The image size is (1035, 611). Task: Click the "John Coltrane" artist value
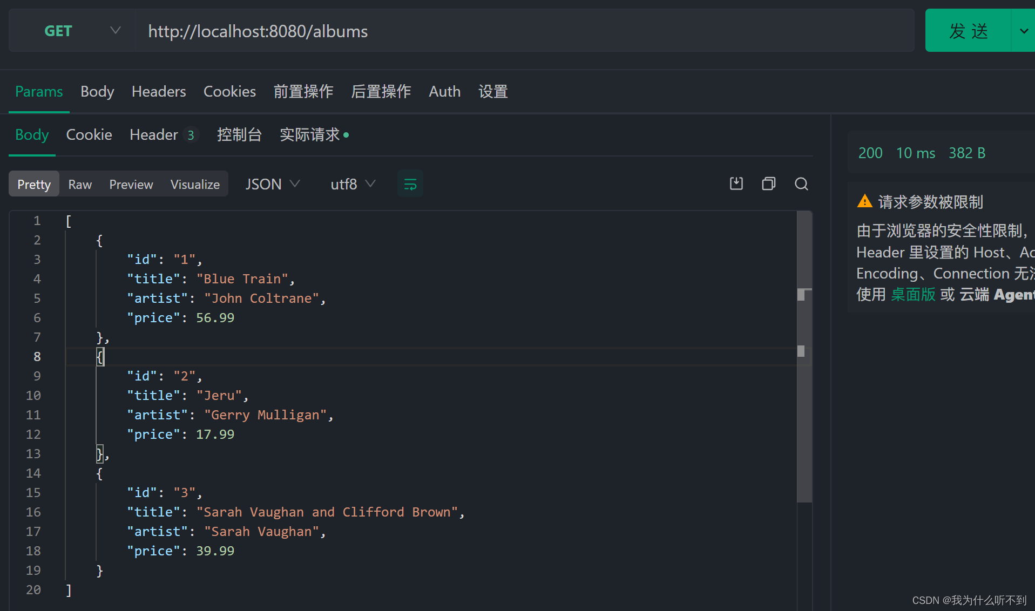coord(261,298)
